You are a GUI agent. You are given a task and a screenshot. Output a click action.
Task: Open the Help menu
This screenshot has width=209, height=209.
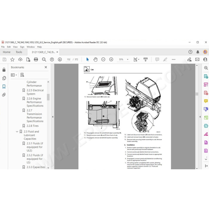39,47
